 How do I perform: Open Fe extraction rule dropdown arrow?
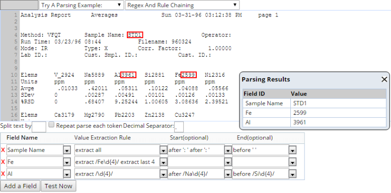coord(163,162)
